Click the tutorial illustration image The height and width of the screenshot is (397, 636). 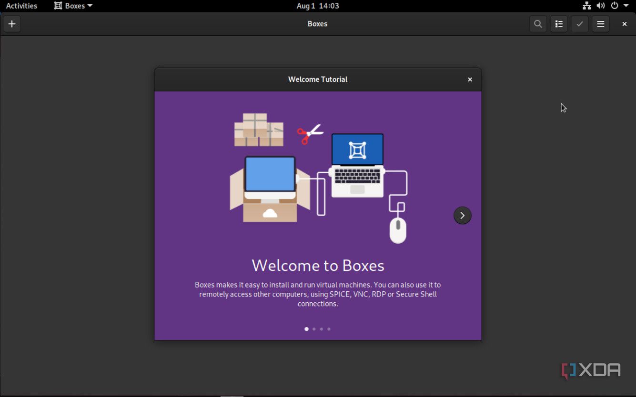tap(319, 178)
